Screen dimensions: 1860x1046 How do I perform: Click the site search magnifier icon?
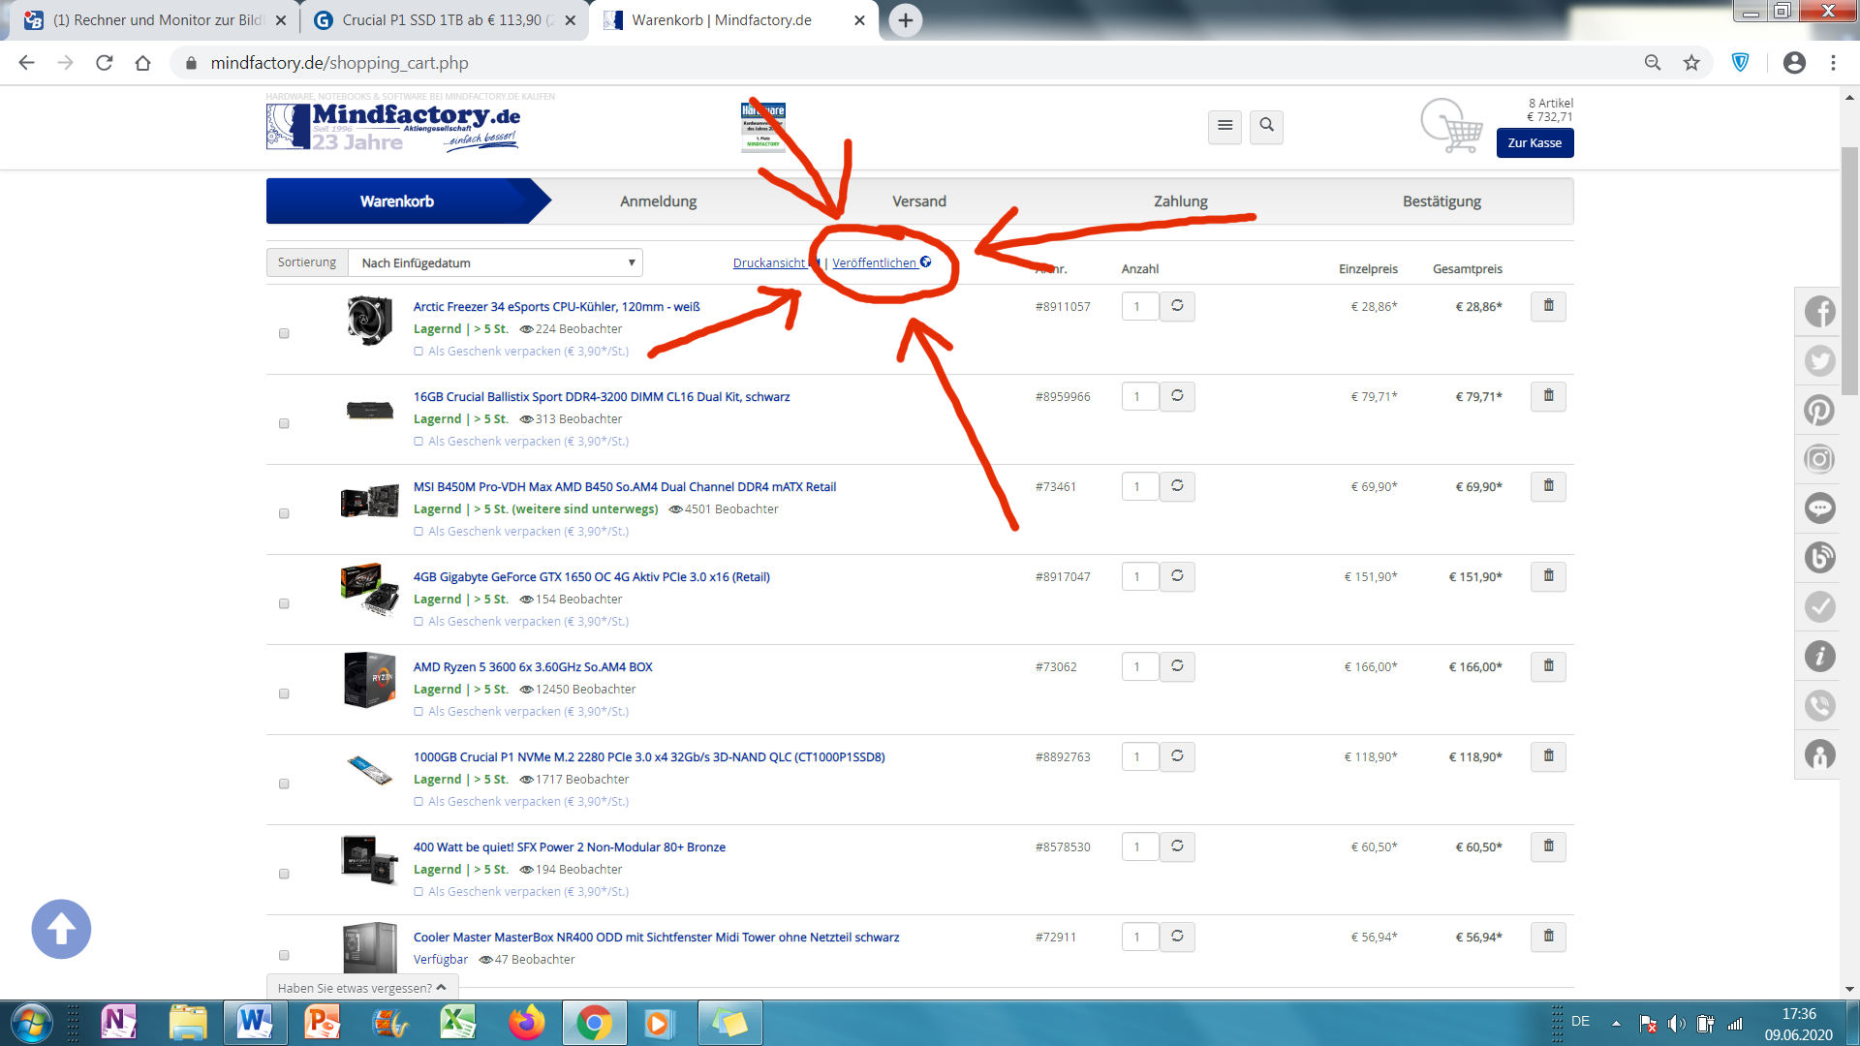(x=1266, y=126)
